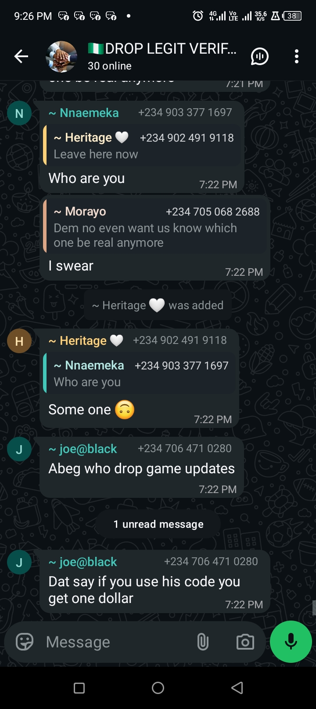Tap quoted Heritage message 'Leave here now'
Screen dimensions: 316x709
[x=142, y=145]
